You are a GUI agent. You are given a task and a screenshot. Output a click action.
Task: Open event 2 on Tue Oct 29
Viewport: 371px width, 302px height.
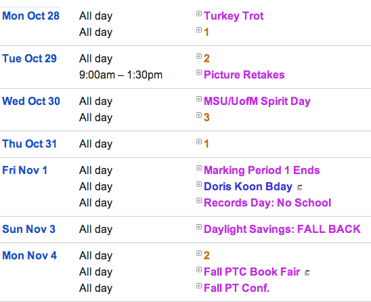[206, 58]
